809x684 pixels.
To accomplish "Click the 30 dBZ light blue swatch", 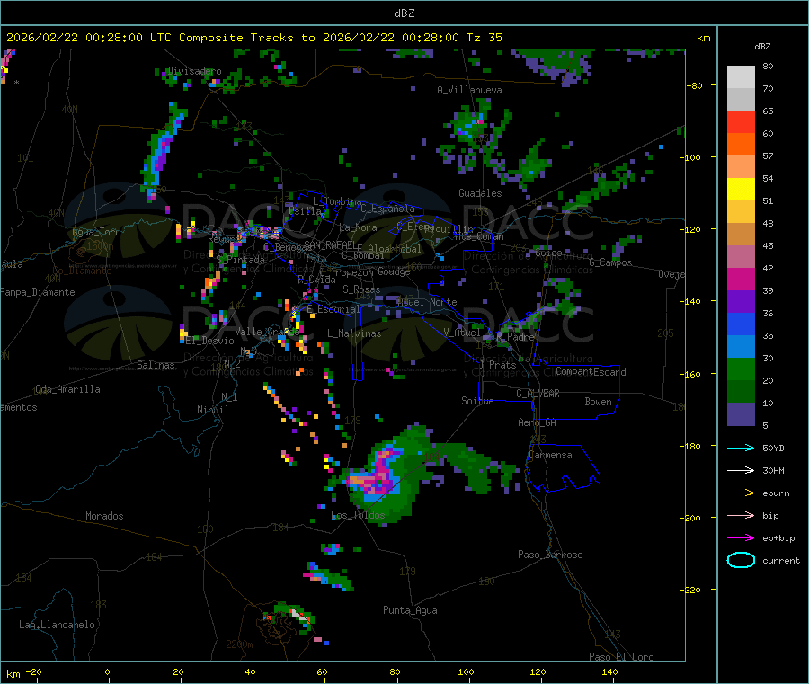I will click(x=741, y=347).
